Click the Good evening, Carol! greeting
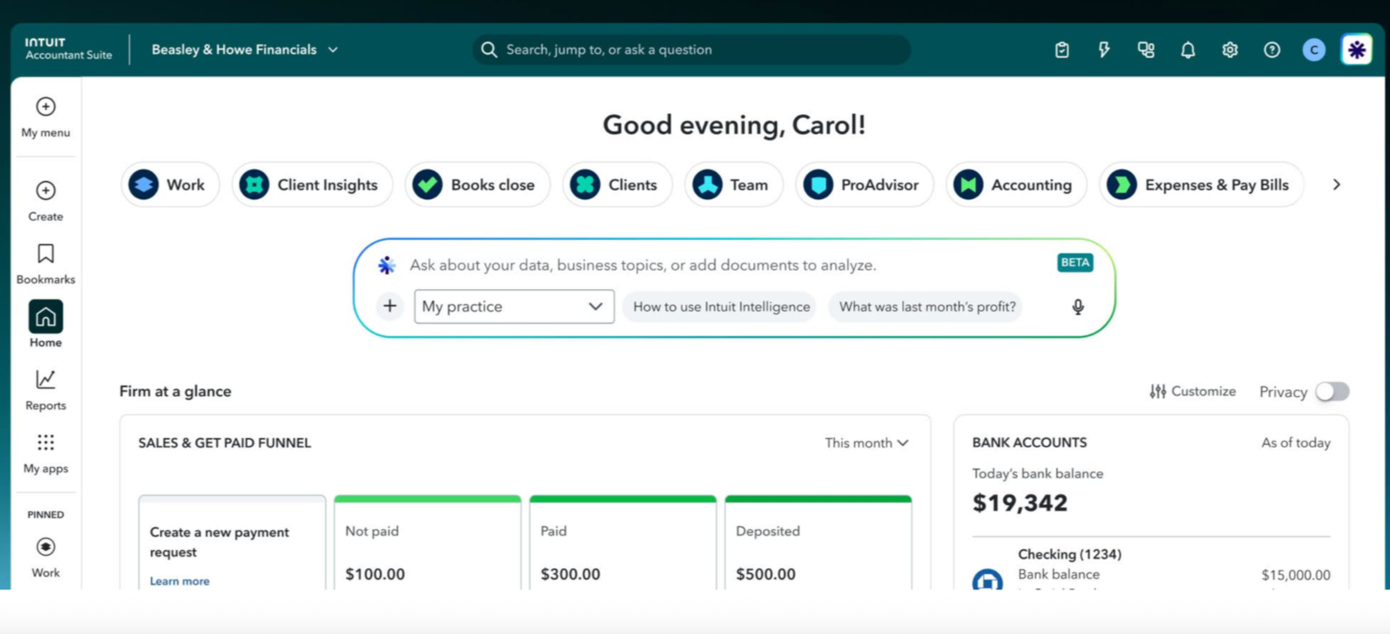Screen dimensions: 1390x634 point(734,125)
